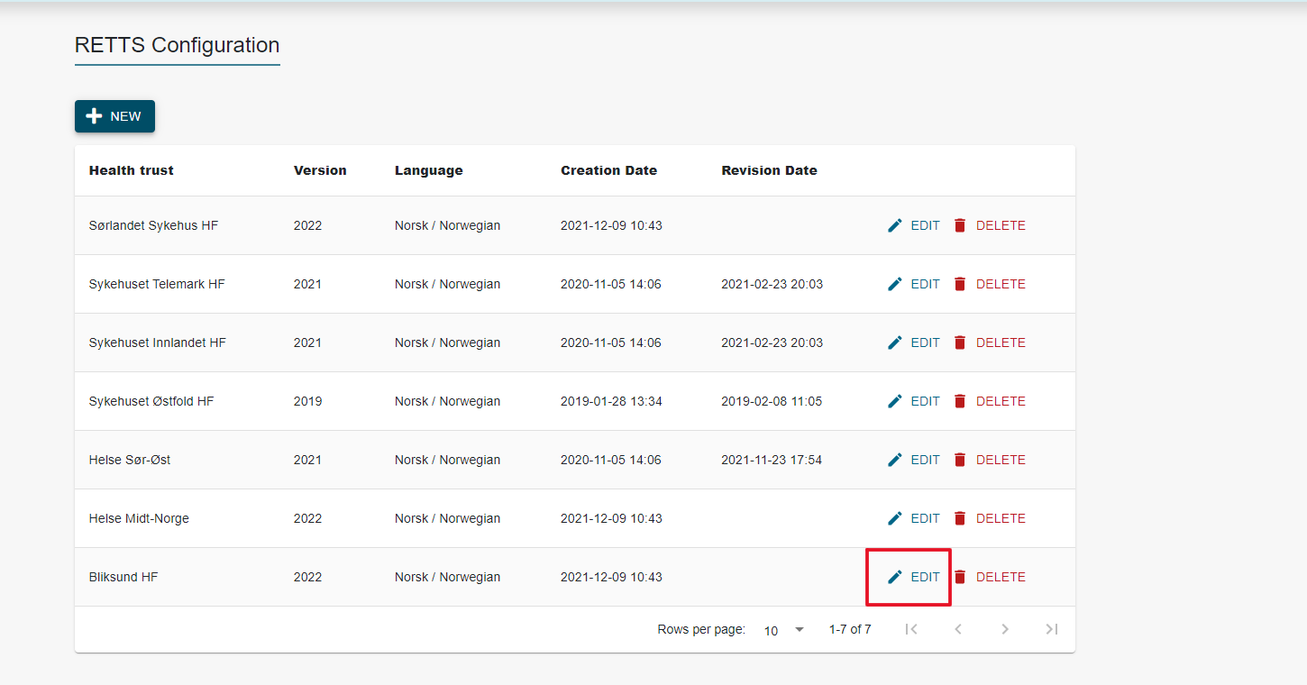Select the Sykehuset Innlandet HF name cell
1307x685 pixels.
[158, 342]
